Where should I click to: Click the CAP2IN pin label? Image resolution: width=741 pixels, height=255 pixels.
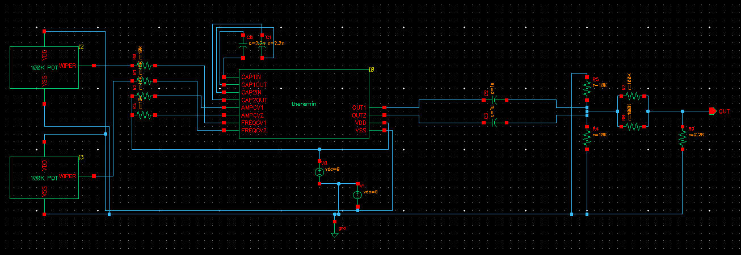pyautogui.click(x=251, y=92)
